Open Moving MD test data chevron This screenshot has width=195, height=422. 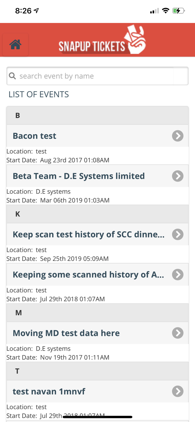click(178, 333)
